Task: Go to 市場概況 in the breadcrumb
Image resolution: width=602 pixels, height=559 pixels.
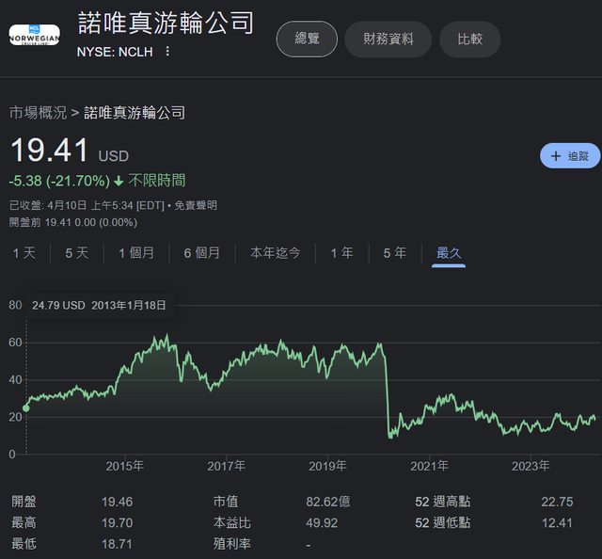Action: 38,113
